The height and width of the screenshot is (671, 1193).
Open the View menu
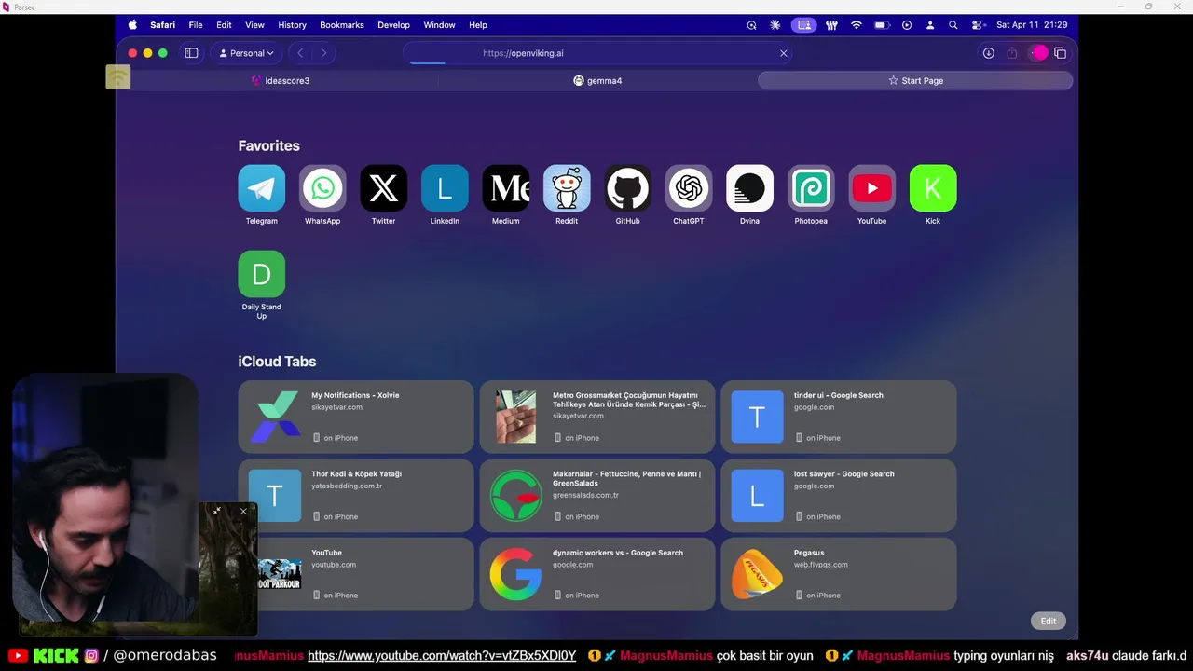click(254, 25)
